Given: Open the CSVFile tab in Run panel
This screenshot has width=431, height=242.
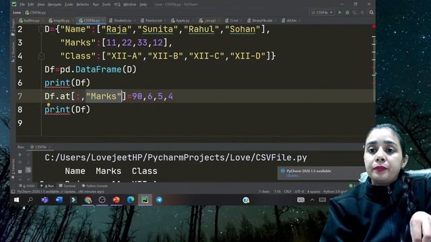Looking at the screenshot, I should click(40, 147).
